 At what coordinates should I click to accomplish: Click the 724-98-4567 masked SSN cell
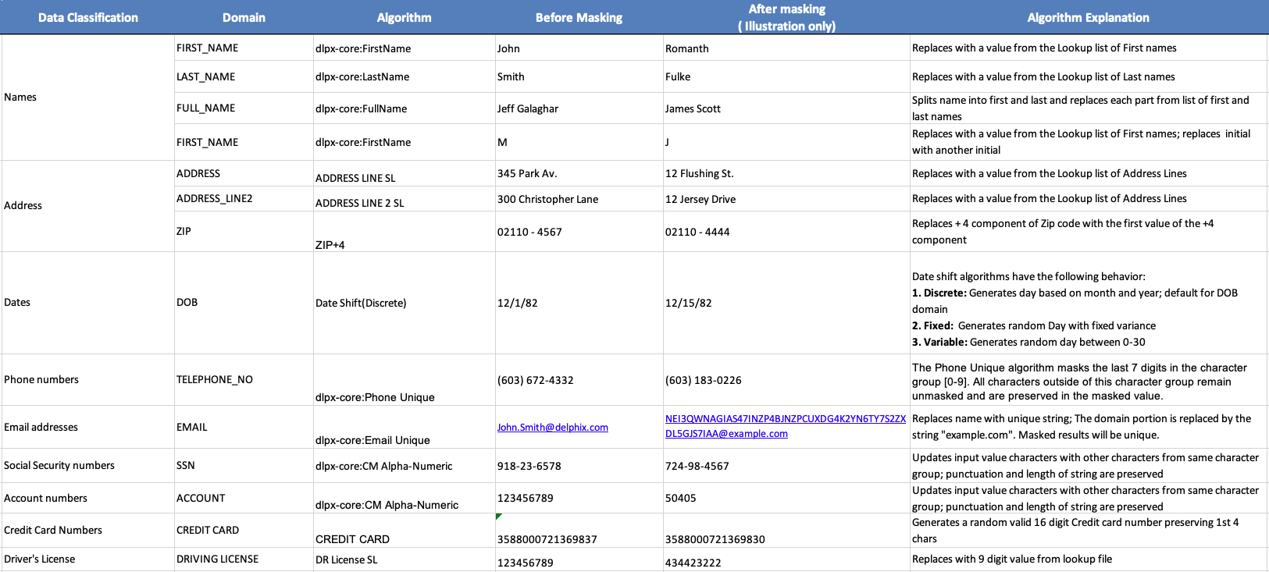(x=697, y=466)
